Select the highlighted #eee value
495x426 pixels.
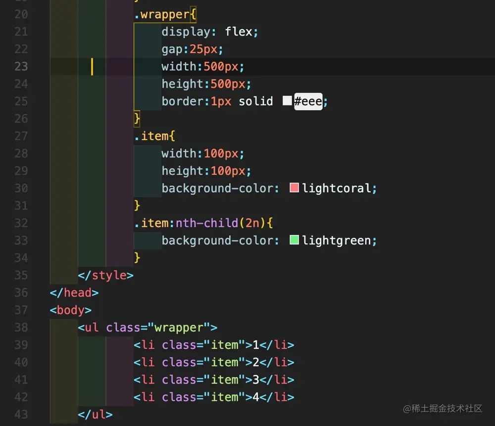coord(308,101)
